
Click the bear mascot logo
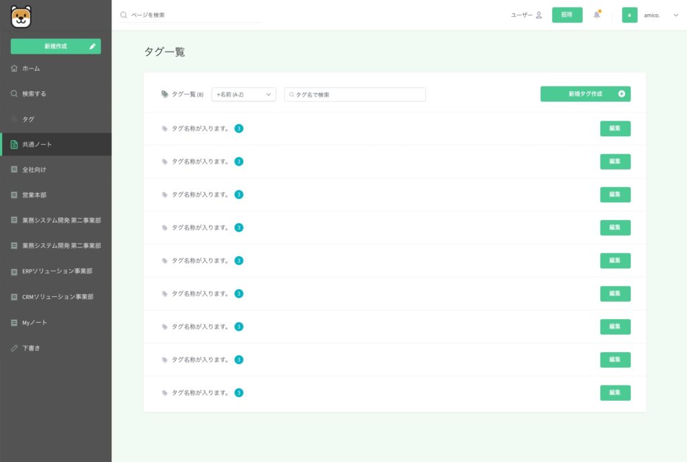pos(21,16)
